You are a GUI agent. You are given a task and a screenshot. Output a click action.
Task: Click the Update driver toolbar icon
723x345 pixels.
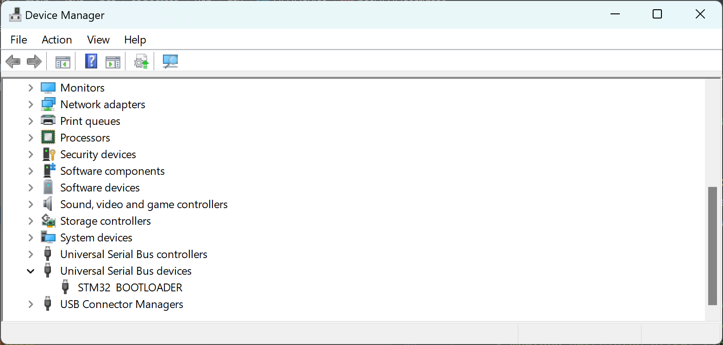click(141, 61)
